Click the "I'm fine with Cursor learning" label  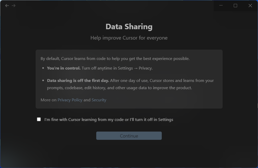click(x=109, y=119)
